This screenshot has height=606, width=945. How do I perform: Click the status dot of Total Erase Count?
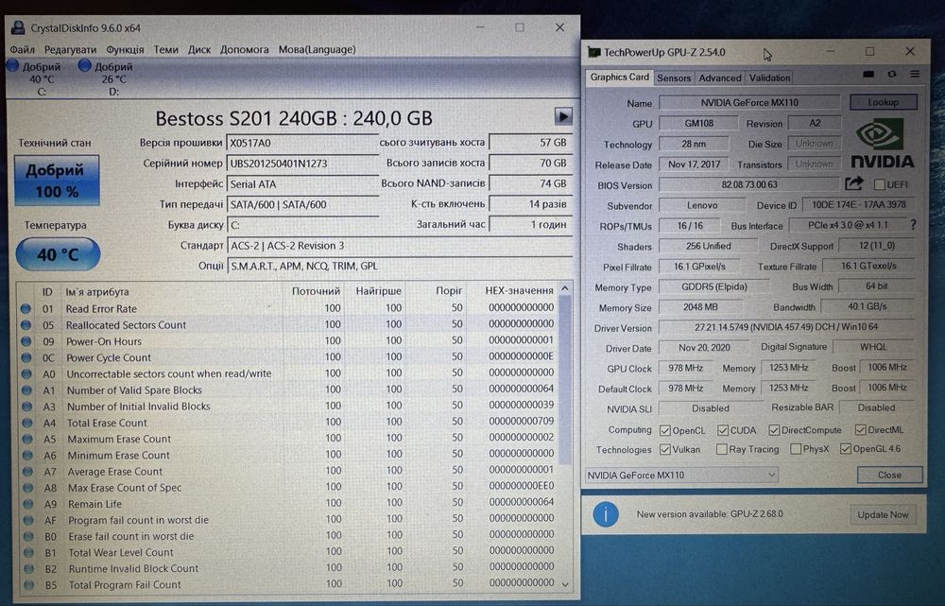point(27,423)
